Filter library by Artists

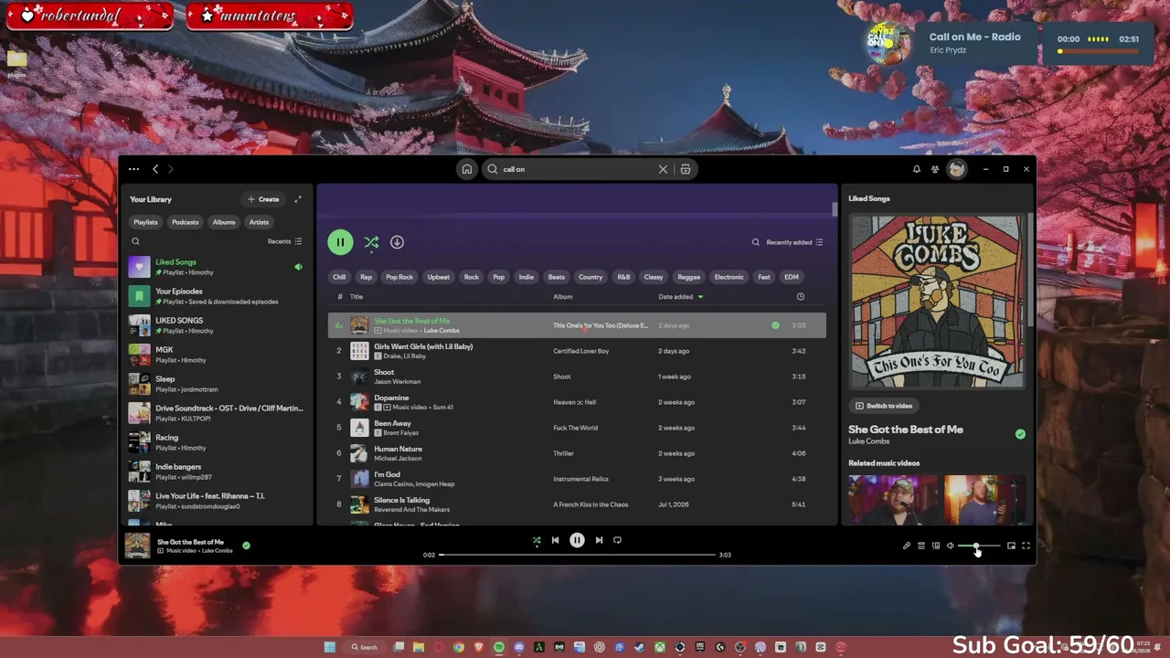(259, 222)
